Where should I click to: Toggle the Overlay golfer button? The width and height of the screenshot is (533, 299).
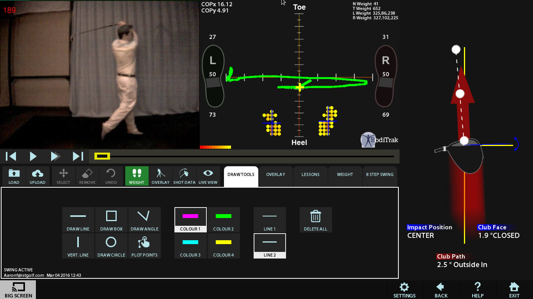point(160,176)
